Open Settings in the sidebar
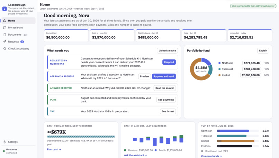 (18, 142)
